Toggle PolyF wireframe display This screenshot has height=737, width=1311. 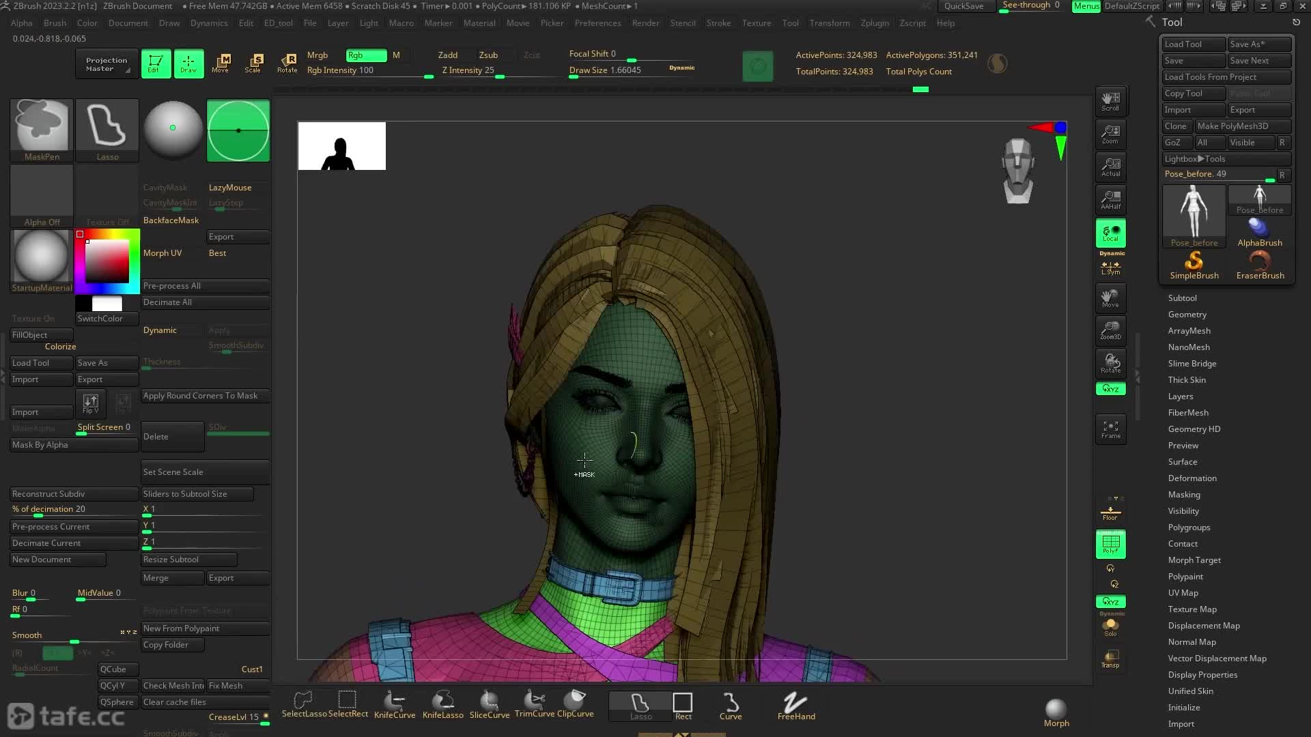[1110, 544]
